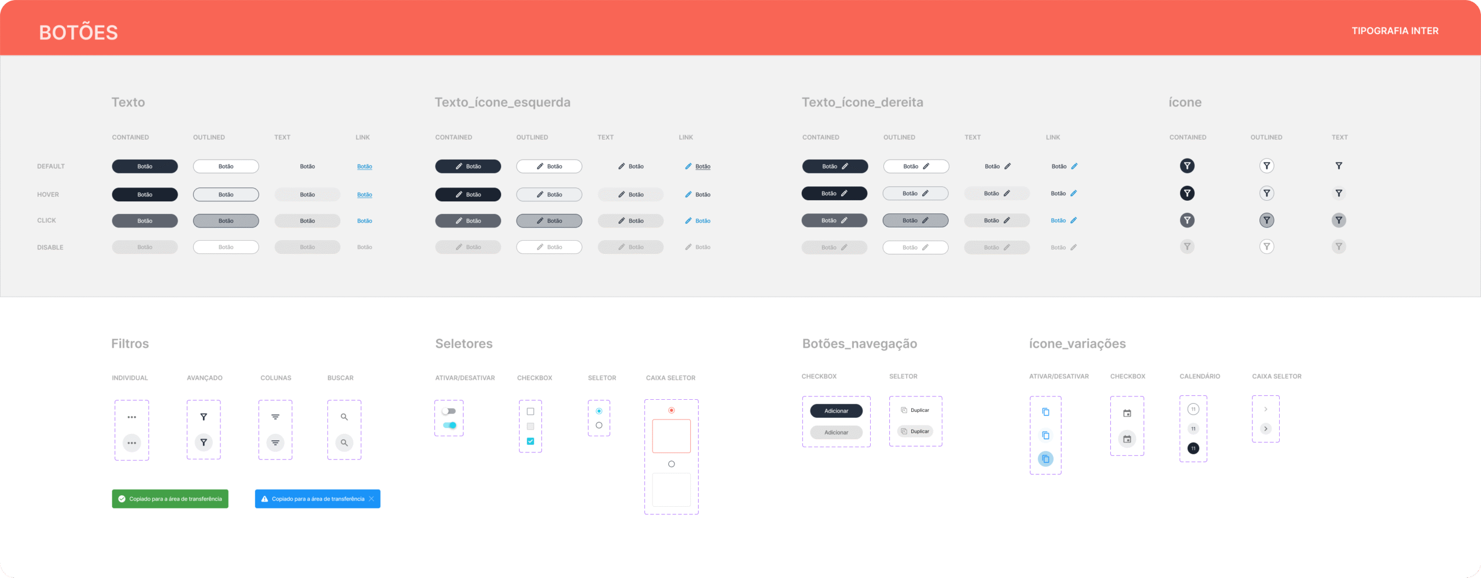Select the dark filled calendar day 11
The image size is (1481, 578).
tap(1193, 448)
